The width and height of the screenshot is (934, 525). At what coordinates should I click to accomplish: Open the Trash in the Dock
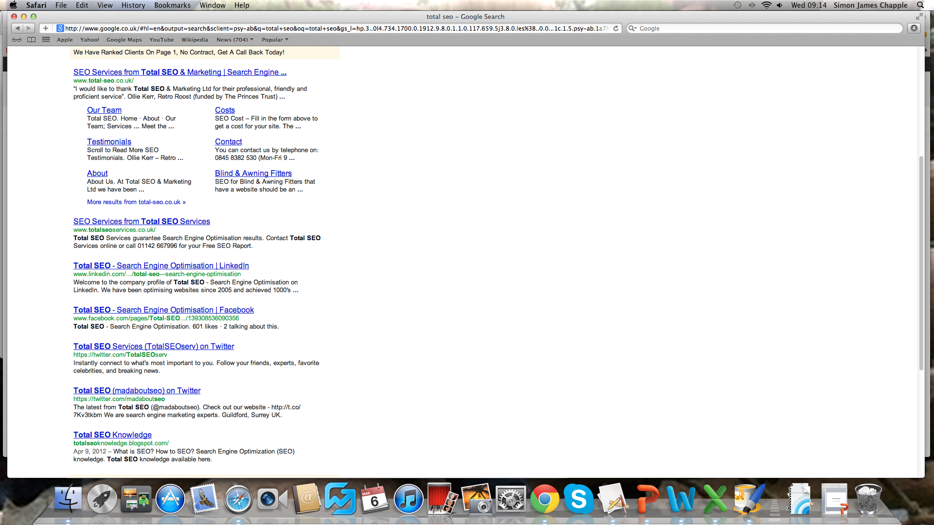(x=868, y=499)
